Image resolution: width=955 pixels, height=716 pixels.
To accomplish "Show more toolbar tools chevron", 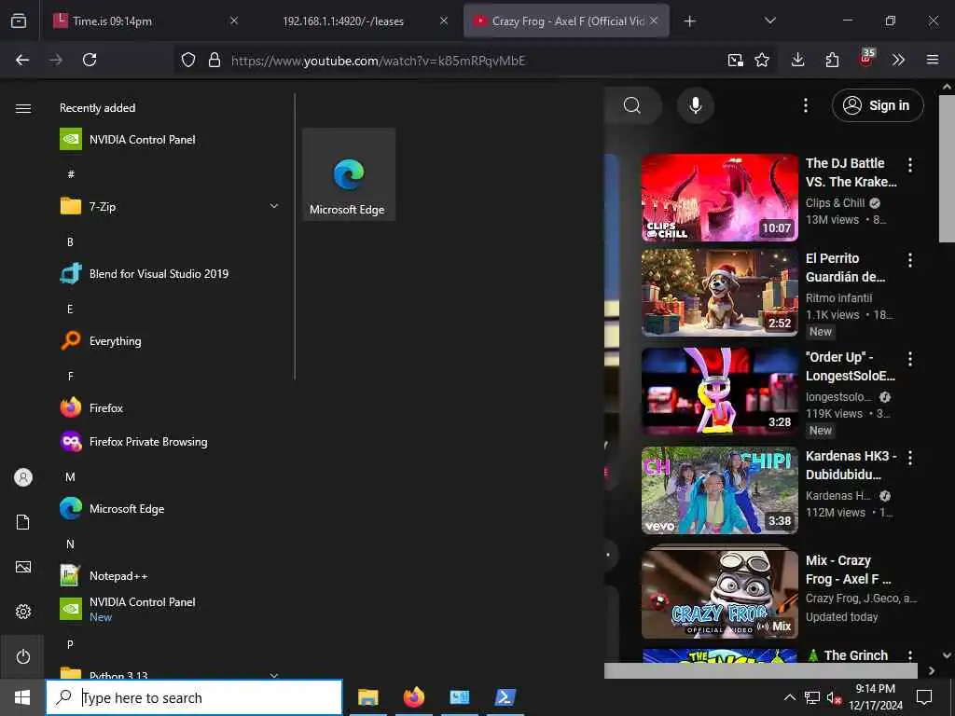I will 898,60.
